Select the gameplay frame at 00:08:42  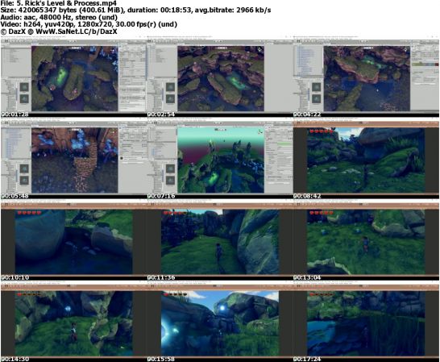(x=366, y=158)
